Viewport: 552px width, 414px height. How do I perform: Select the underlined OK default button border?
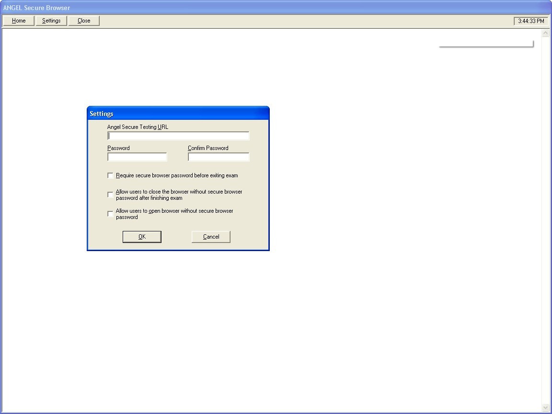pyautogui.click(x=142, y=236)
